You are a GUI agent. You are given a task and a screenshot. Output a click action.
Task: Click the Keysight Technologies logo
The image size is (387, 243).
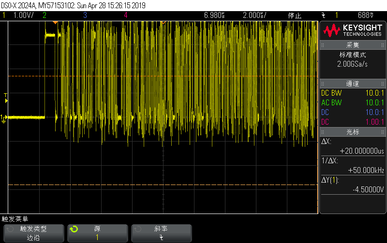tap(353, 30)
